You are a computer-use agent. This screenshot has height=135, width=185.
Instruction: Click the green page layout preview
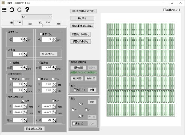click(x=141, y=70)
